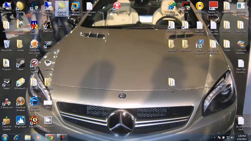Select the CamStudio icon
This screenshot has width=251, height=141.
click(x=48, y=122)
